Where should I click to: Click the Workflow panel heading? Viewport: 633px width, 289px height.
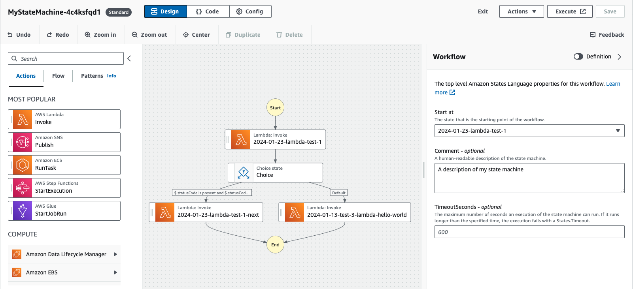tap(449, 56)
